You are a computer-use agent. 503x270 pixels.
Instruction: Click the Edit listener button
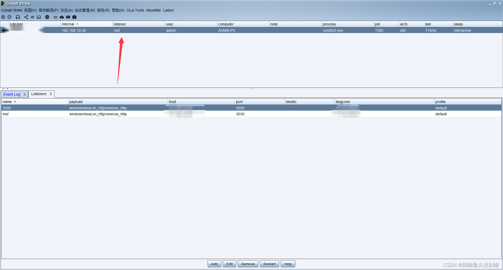pos(229,264)
